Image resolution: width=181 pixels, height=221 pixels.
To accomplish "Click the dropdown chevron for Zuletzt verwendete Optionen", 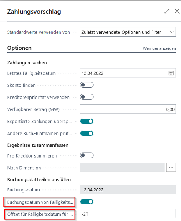I will point(172,32).
